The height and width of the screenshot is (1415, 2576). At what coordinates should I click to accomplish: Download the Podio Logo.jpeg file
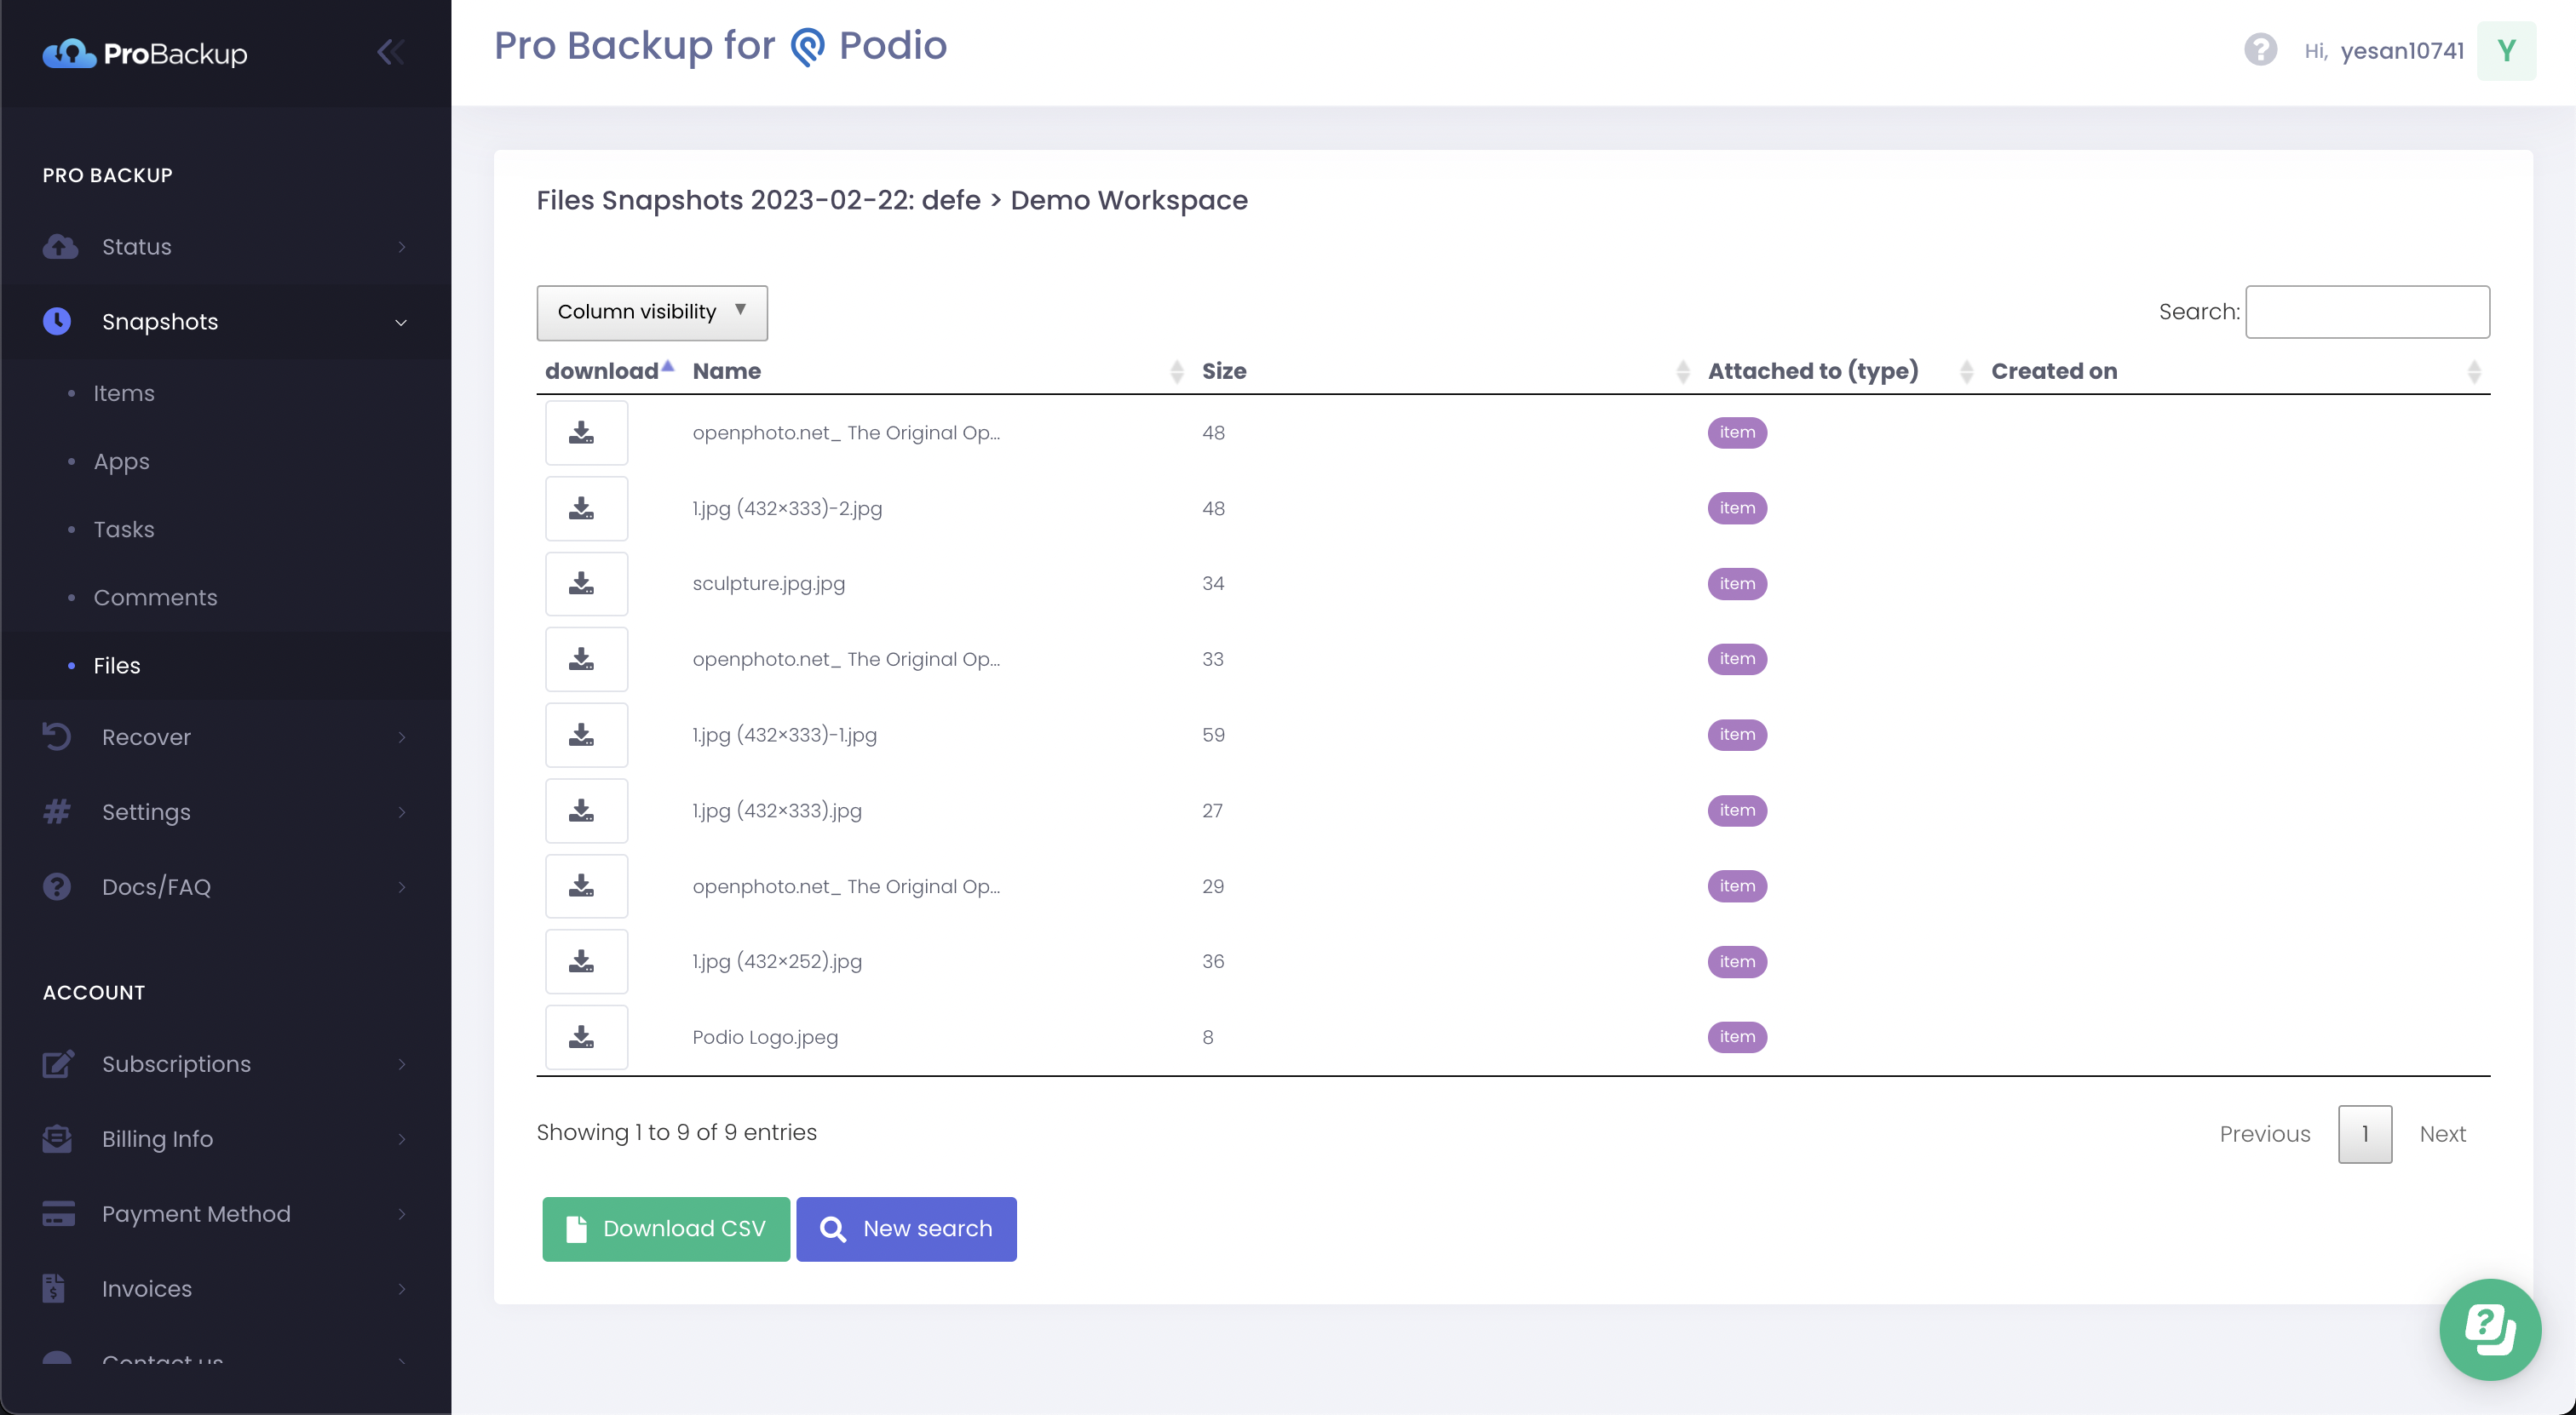(586, 1037)
